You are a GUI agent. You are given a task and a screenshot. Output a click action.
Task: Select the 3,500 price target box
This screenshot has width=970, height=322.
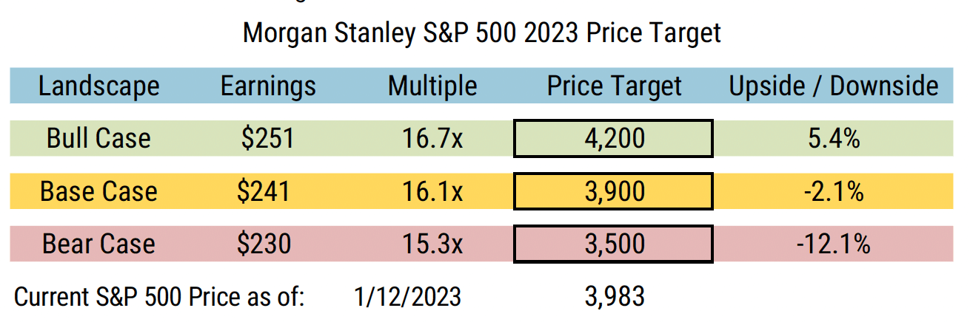coord(613,244)
